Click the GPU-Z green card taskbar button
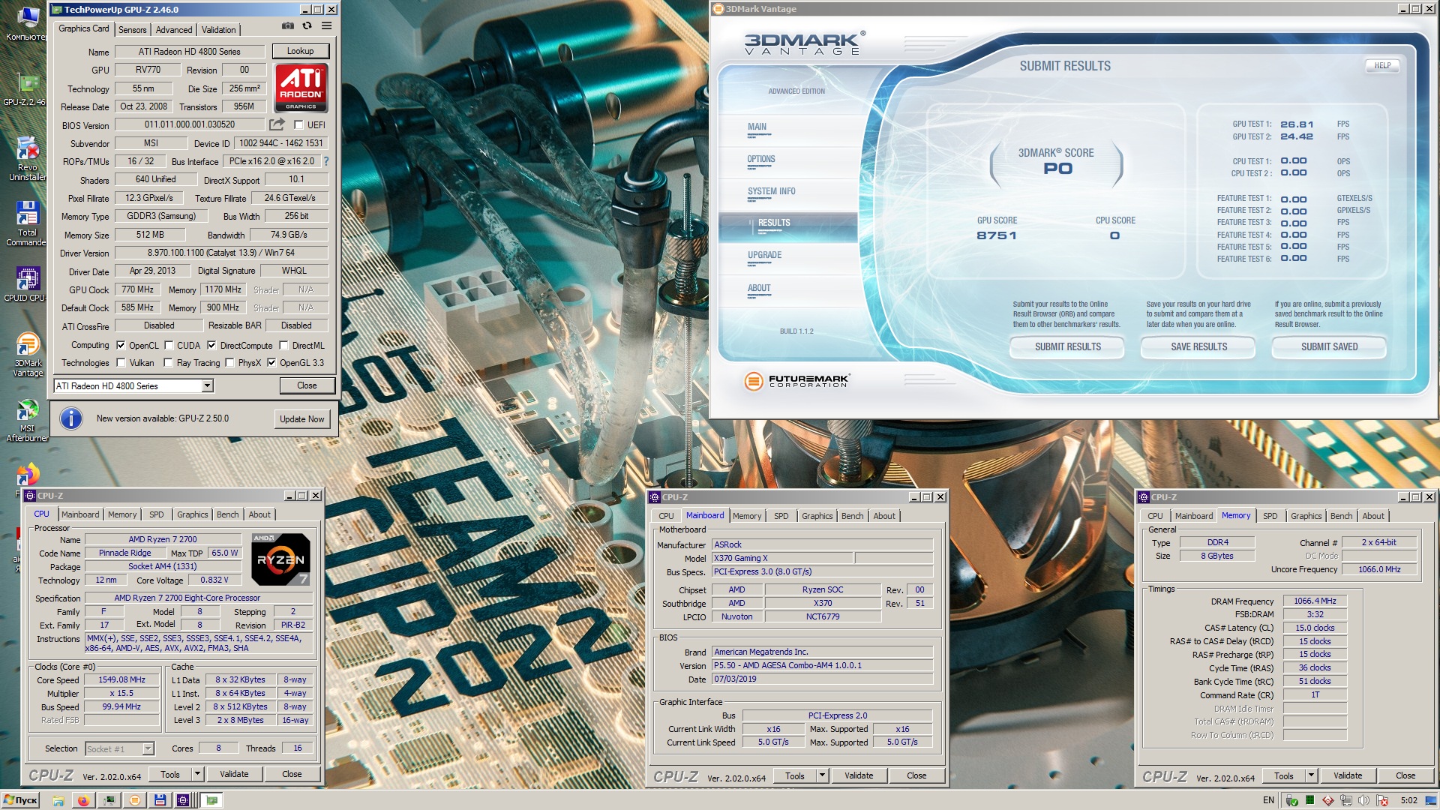This screenshot has width=1440, height=810. 212,800
